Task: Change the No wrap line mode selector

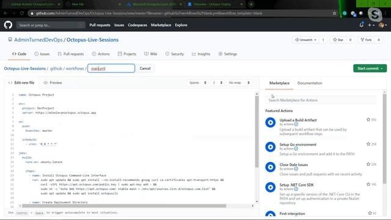Action: (x=239, y=82)
